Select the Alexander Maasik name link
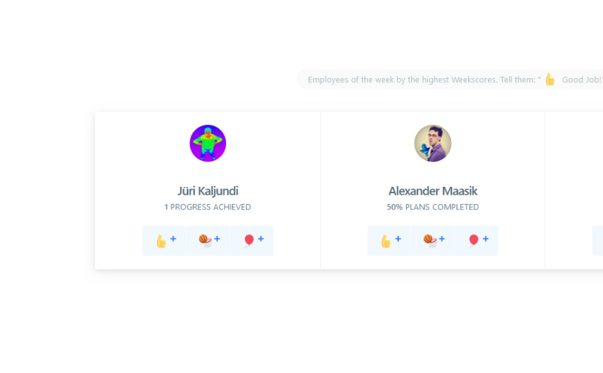This screenshot has height=373, width=603. 432,191
